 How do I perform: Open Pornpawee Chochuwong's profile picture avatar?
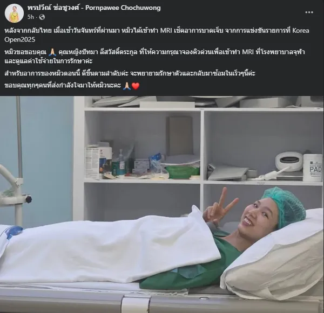pyautogui.click(x=14, y=13)
